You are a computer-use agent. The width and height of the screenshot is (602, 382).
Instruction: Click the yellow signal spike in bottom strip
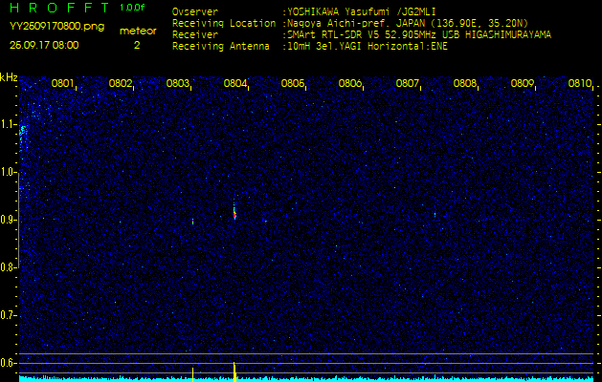234,370
